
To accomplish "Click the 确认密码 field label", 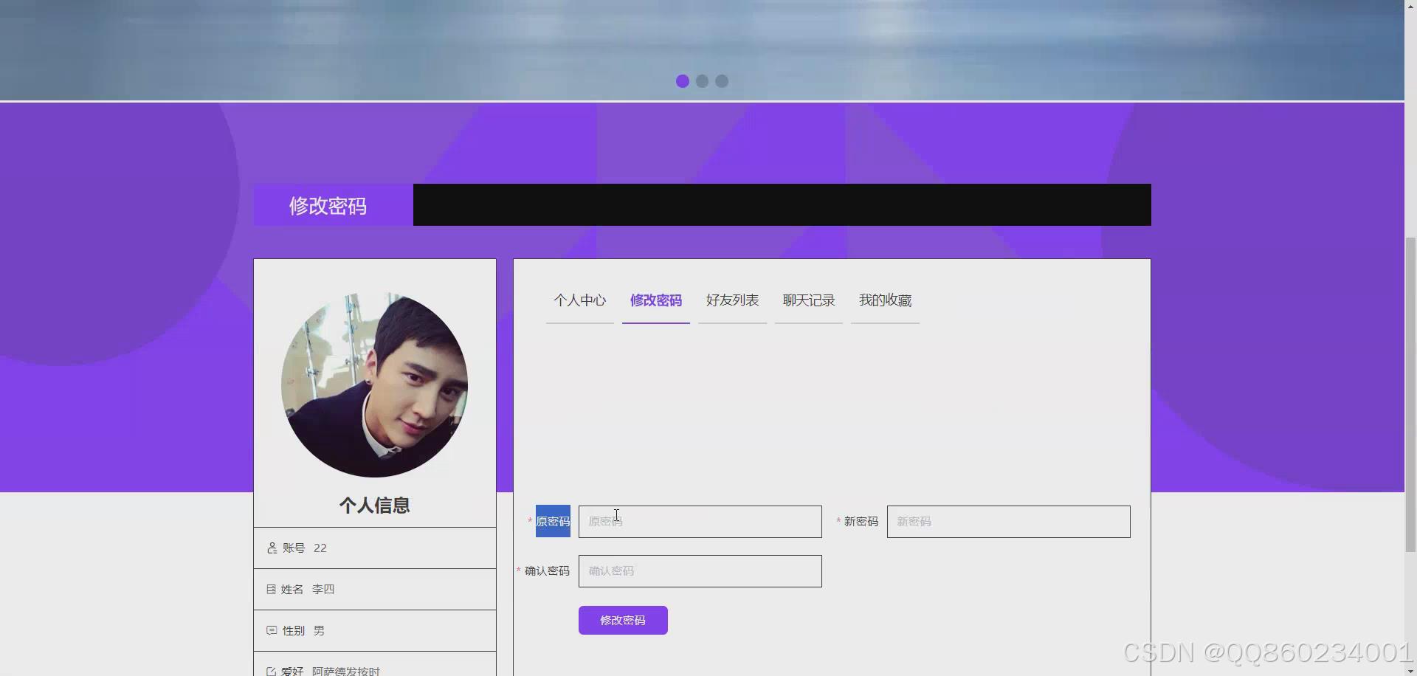I will [547, 571].
